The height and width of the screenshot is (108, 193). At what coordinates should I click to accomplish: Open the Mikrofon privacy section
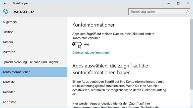(x=34, y=52)
